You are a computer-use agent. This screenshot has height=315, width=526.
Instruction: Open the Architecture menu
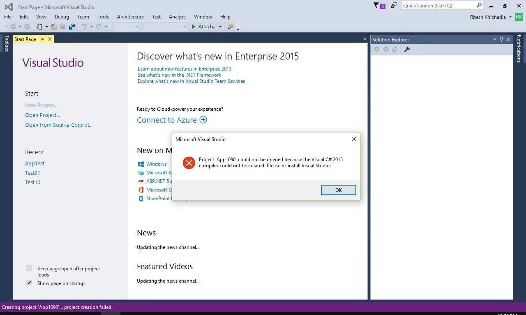[130, 17]
